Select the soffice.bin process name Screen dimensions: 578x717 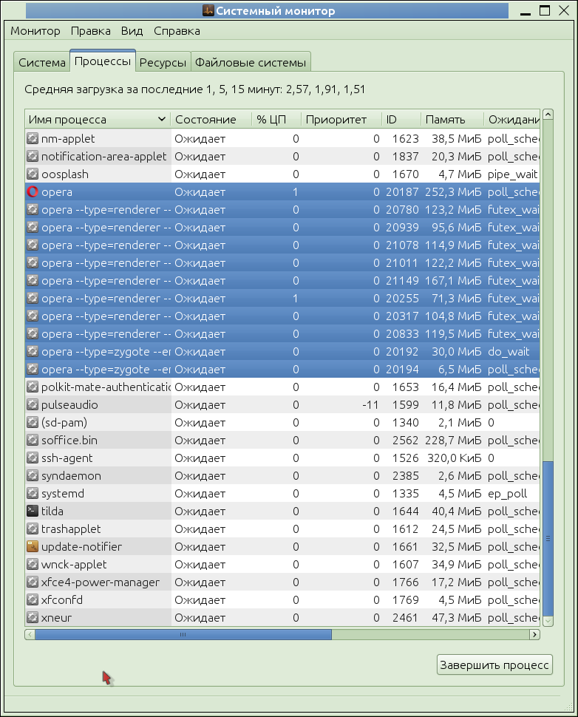(69, 441)
